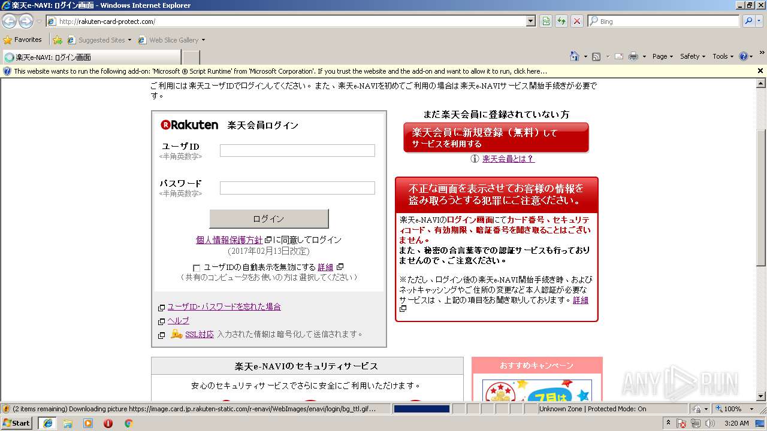767x431 pixels.
Task: Click the Favorites star button
Action: click(x=23, y=40)
